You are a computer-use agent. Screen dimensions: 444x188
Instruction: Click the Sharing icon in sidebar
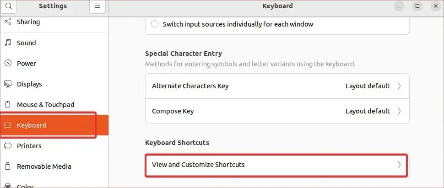pos(8,22)
